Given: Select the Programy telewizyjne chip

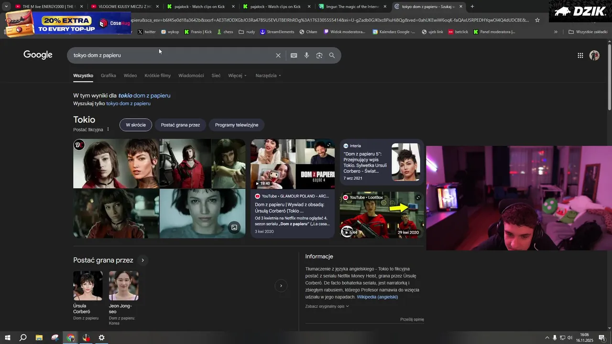Looking at the screenshot, I should click(237, 125).
